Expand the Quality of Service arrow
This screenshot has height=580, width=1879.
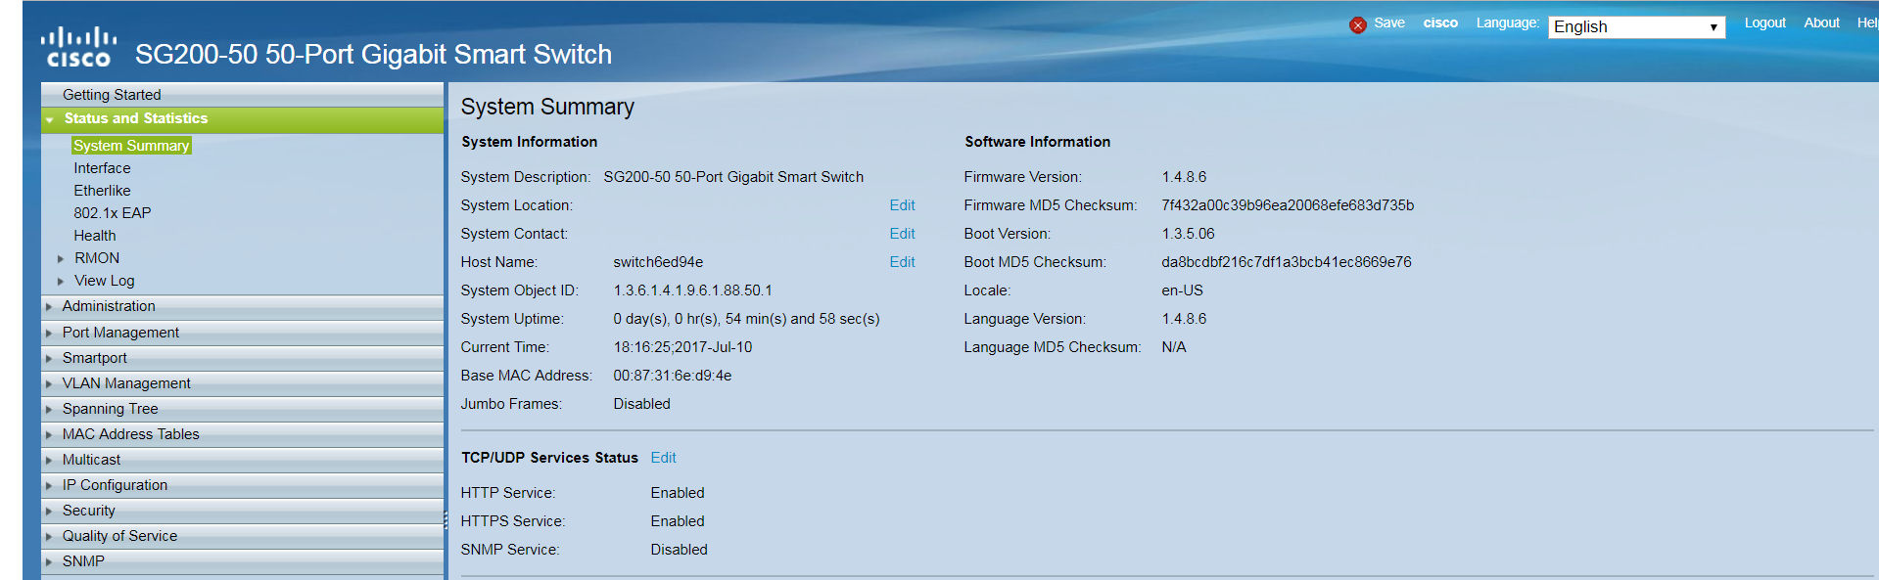(x=49, y=537)
